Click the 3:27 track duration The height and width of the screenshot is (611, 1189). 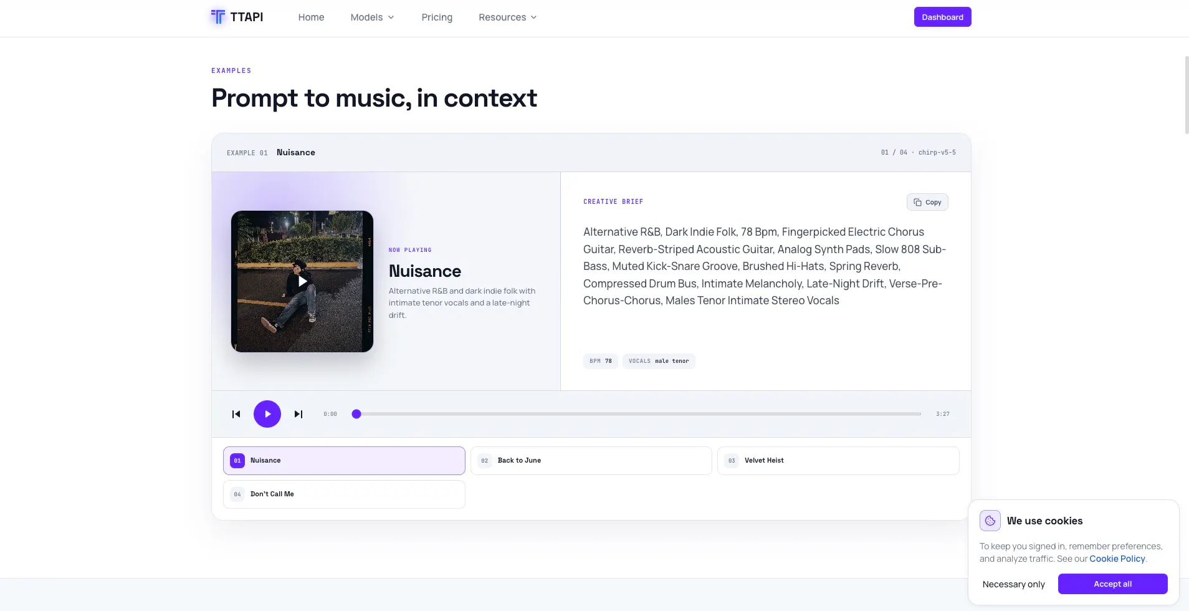tap(942, 414)
